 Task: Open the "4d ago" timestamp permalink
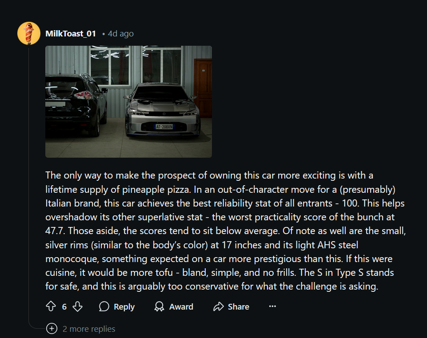(120, 34)
